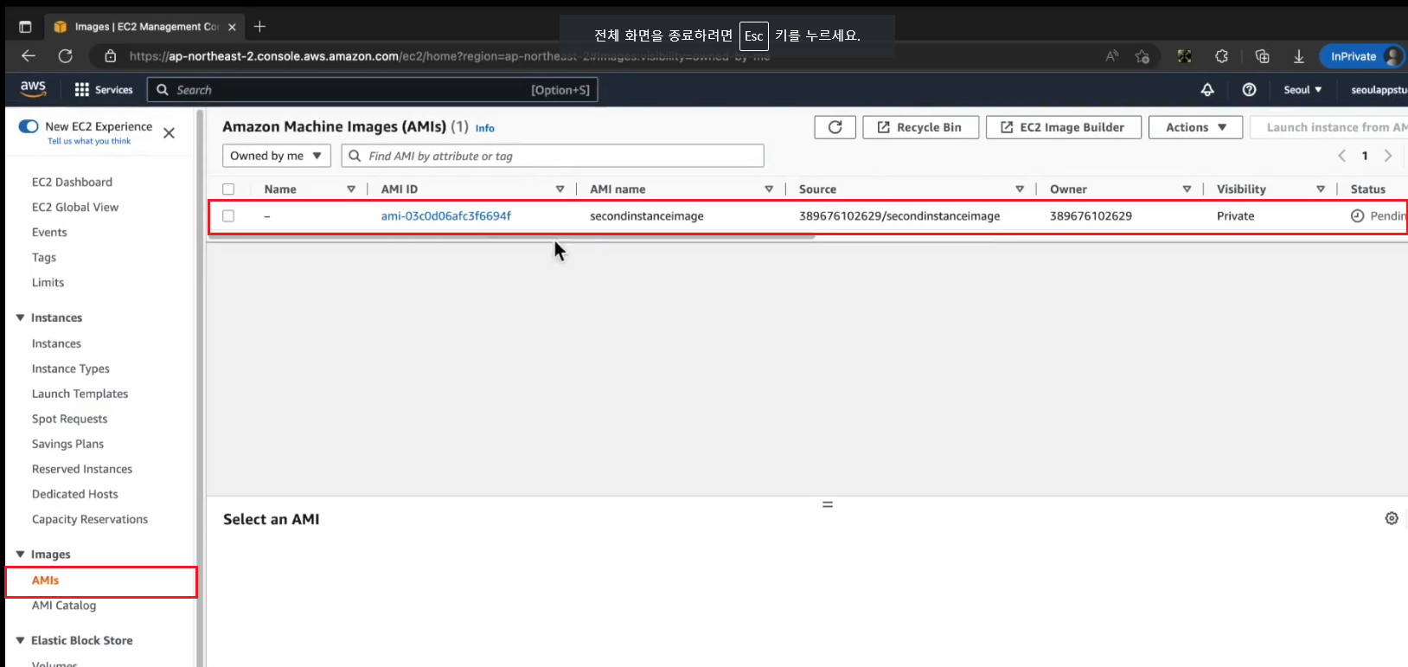Go to next page of AMIs

point(1388,156)
